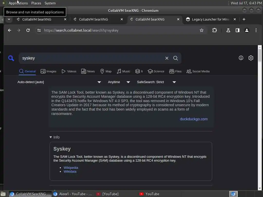The width and height of the screenshot is (263, 197).
Task: Select the Science search category
Action: pos(156,71)
